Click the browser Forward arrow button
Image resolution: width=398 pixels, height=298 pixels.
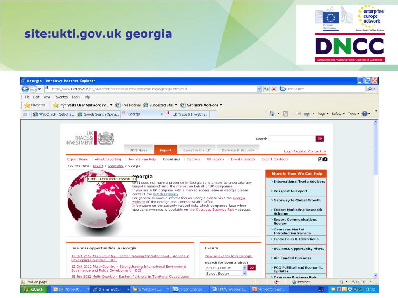tap(33, 89)
